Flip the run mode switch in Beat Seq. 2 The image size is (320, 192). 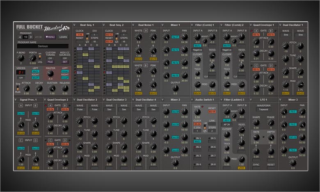tap(117, 38)
